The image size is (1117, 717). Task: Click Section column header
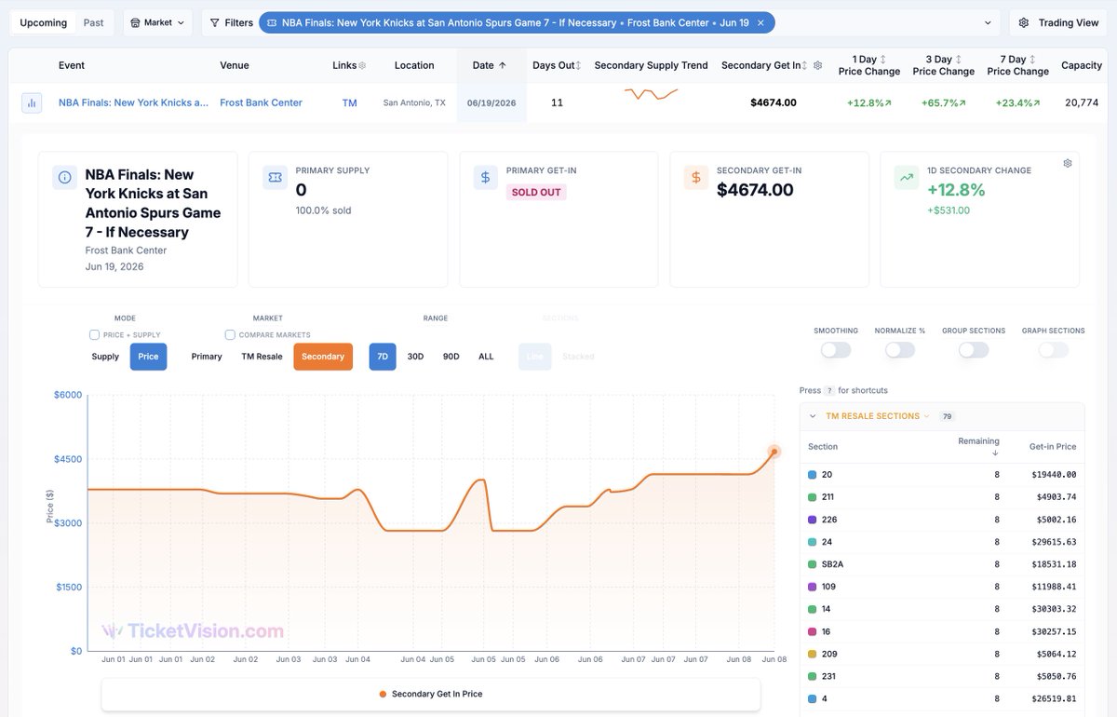point(823,447)
